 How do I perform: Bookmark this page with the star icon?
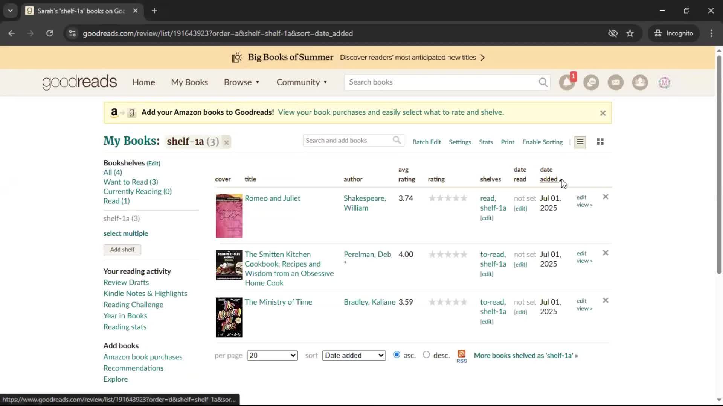point(630,33)
